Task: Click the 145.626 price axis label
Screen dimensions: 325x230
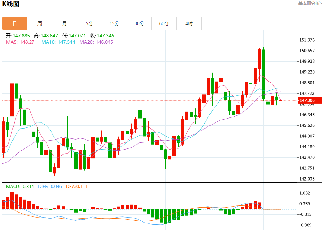Action: pyautogui.click(x=307, y=125)
